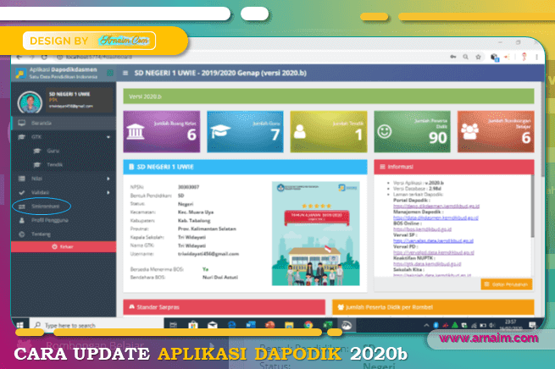Click the school illustration banner image
555x369 pixels.
[315, 234]
